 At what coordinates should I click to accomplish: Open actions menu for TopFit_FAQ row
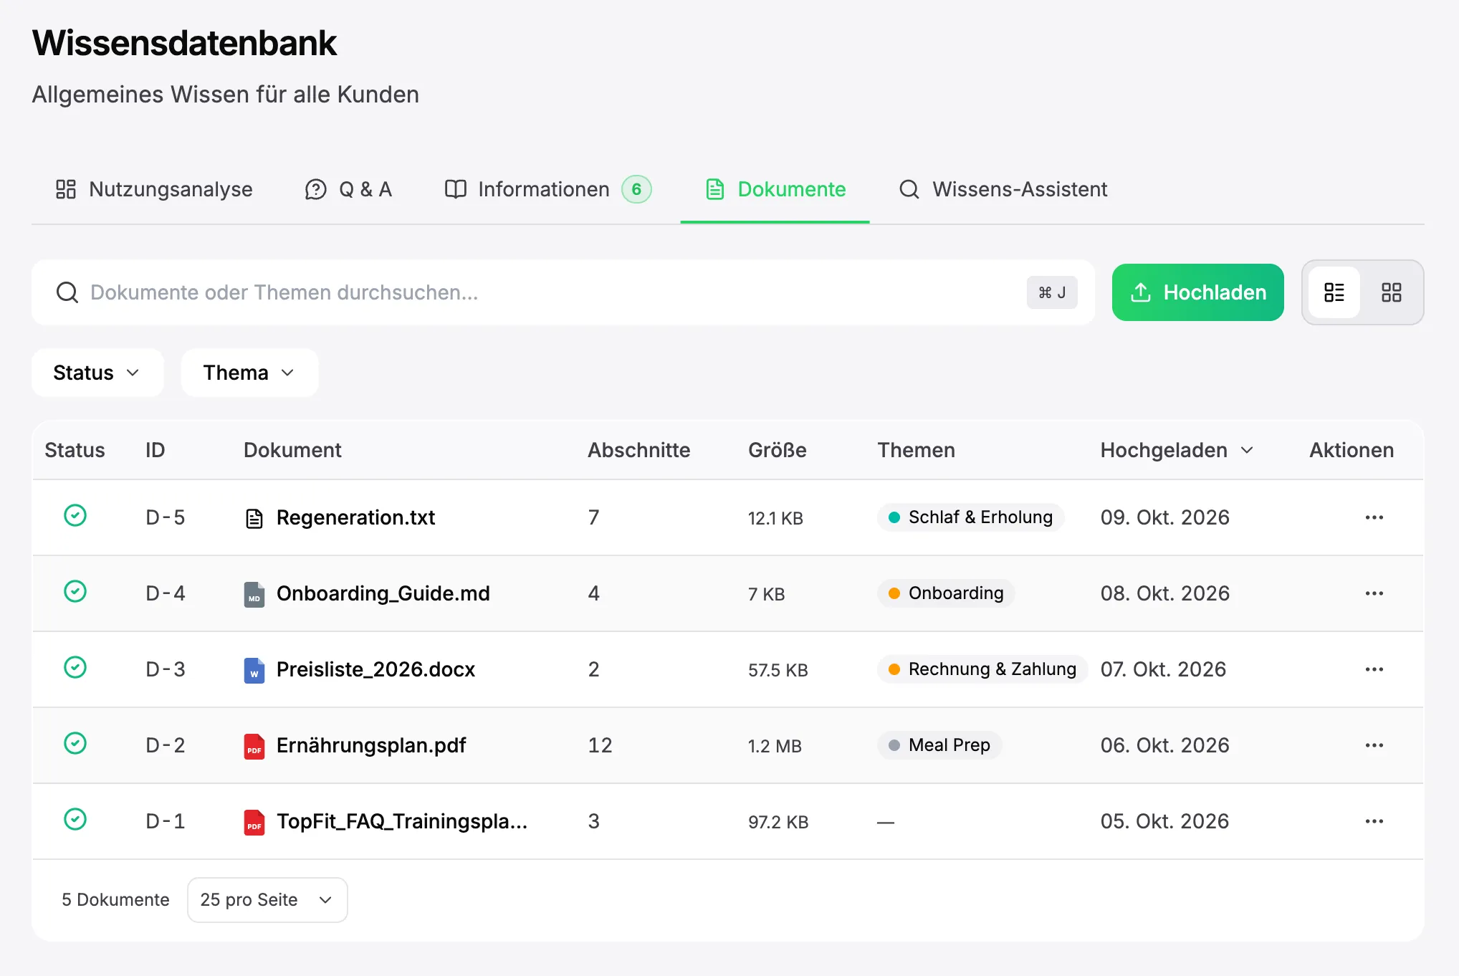point(1374,821)
